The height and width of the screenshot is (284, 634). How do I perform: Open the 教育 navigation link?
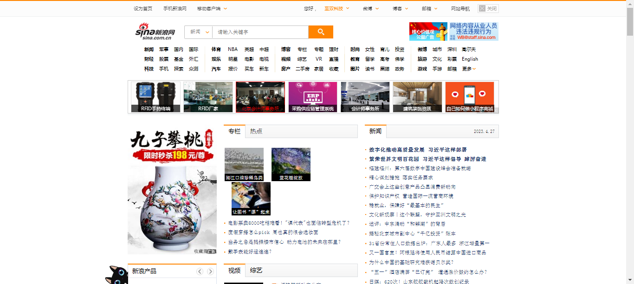[355, 59]
